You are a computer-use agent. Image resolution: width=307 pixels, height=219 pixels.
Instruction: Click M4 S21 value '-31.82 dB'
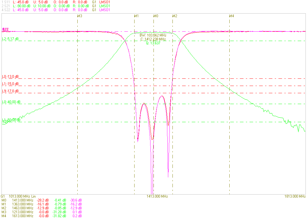tap(59, 216)
